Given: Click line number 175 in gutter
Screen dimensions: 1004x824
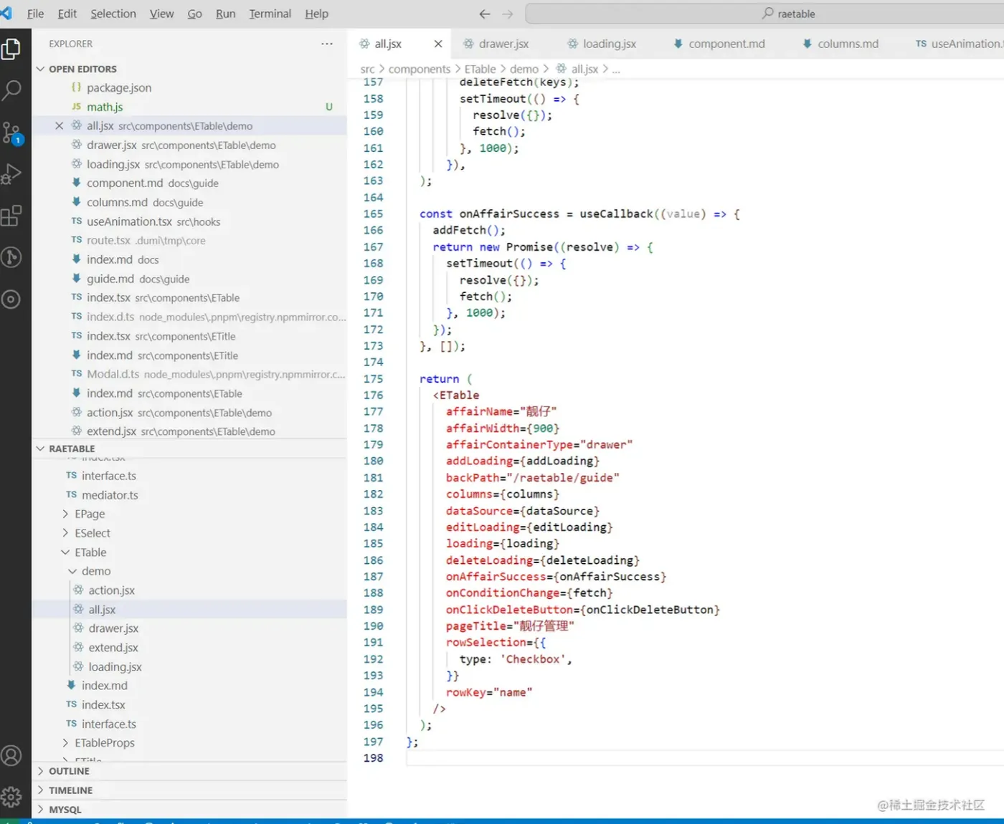Looking at the screenshot, I should tap(373, 378).
